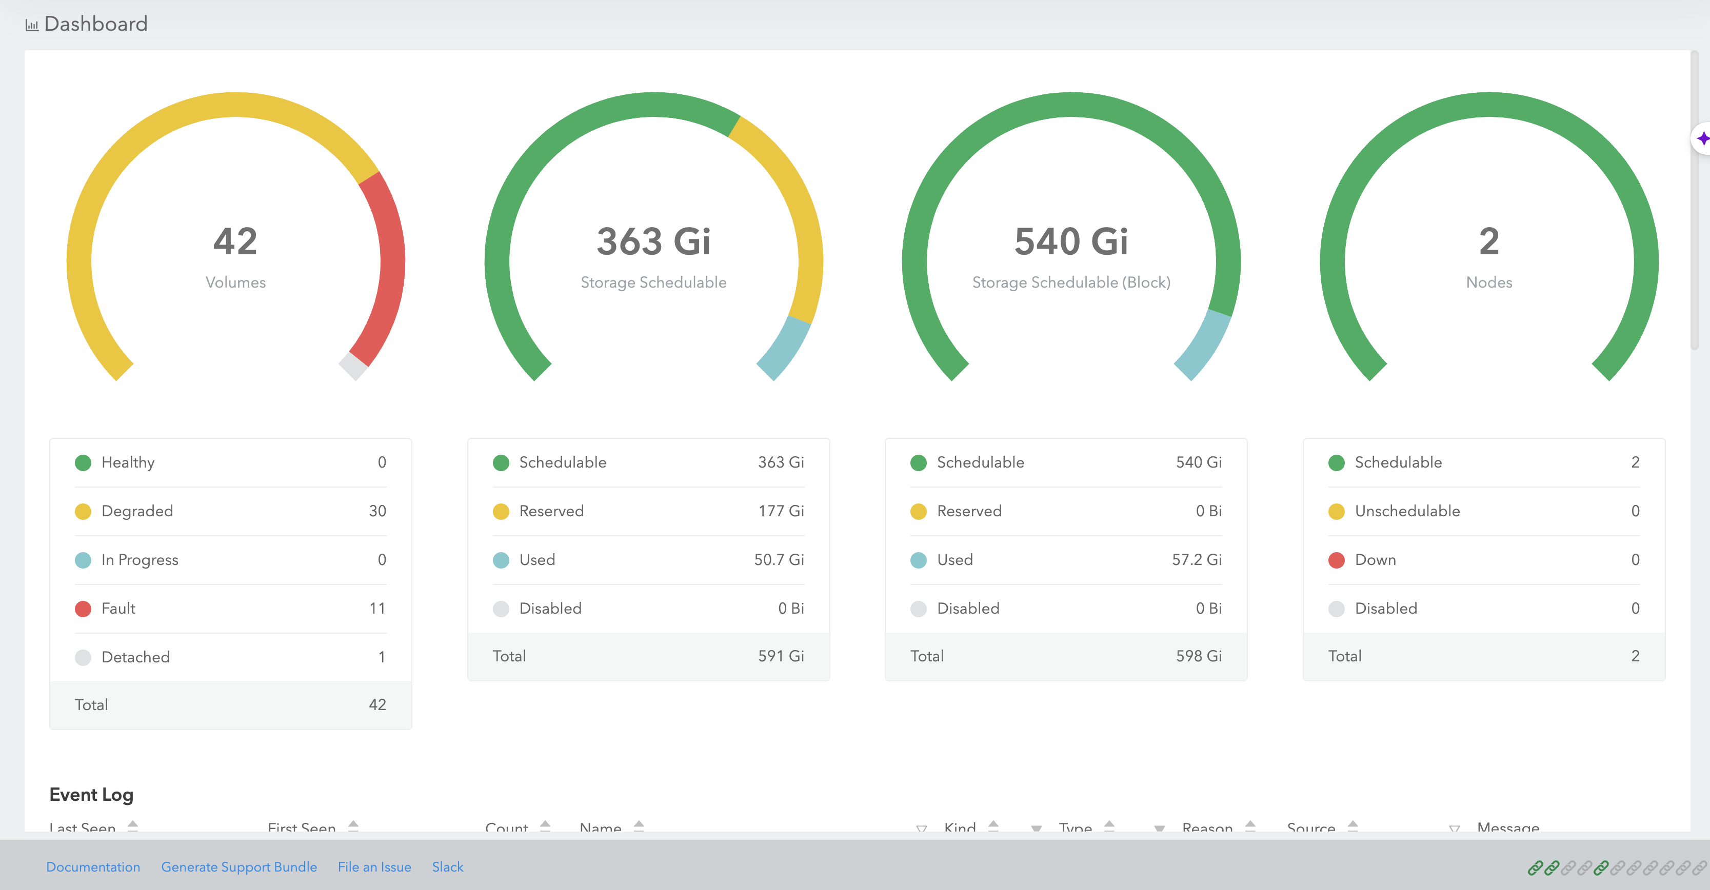Open the Documentation link
This screenshot has height=890, width=1710.
coord(93,867)
